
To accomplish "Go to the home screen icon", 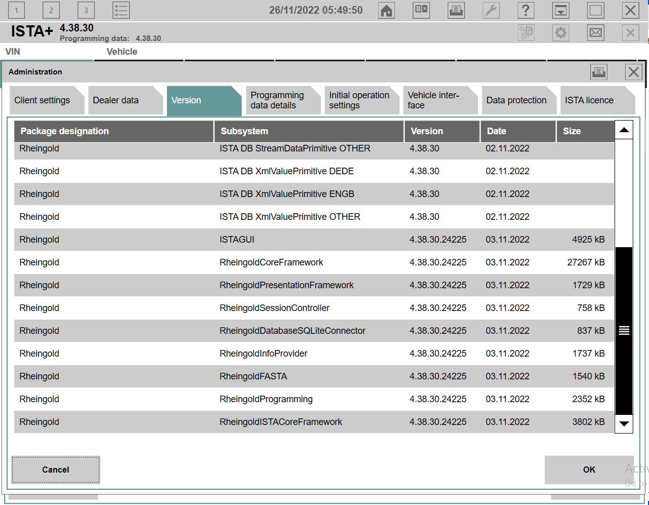I will [x=387, y=10].
